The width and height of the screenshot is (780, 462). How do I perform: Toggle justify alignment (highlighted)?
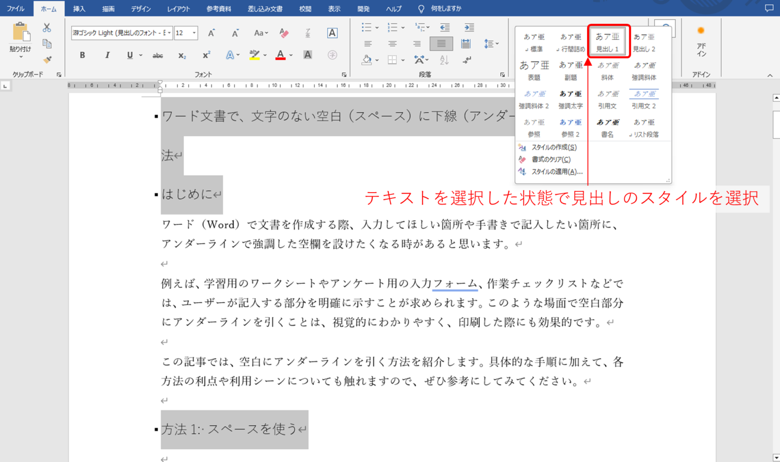[x=441, y=44]
